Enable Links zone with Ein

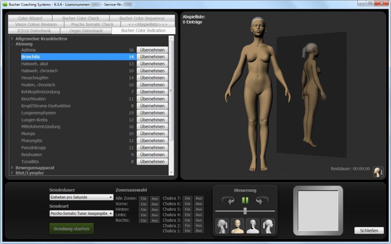144,215
